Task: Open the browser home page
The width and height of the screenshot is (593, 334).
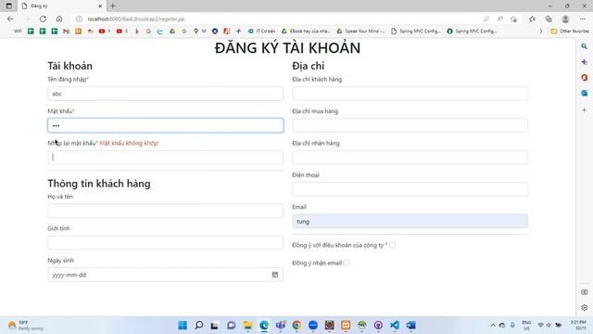Action: tap(59, 19)
